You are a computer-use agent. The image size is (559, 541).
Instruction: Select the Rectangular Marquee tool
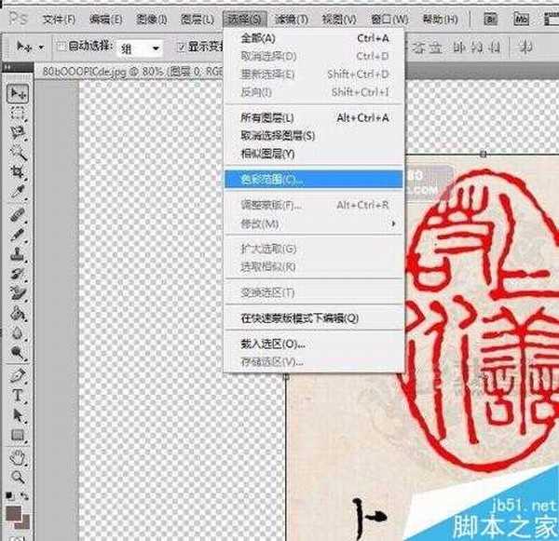click(x=17, y=114)
